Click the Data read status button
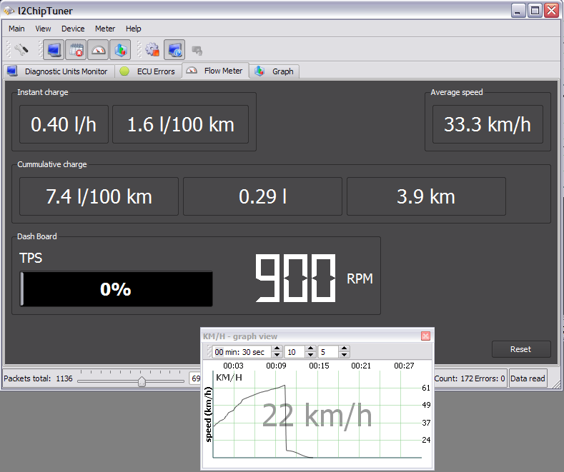This screenshot has width=564, height=472. click(528, 378)
